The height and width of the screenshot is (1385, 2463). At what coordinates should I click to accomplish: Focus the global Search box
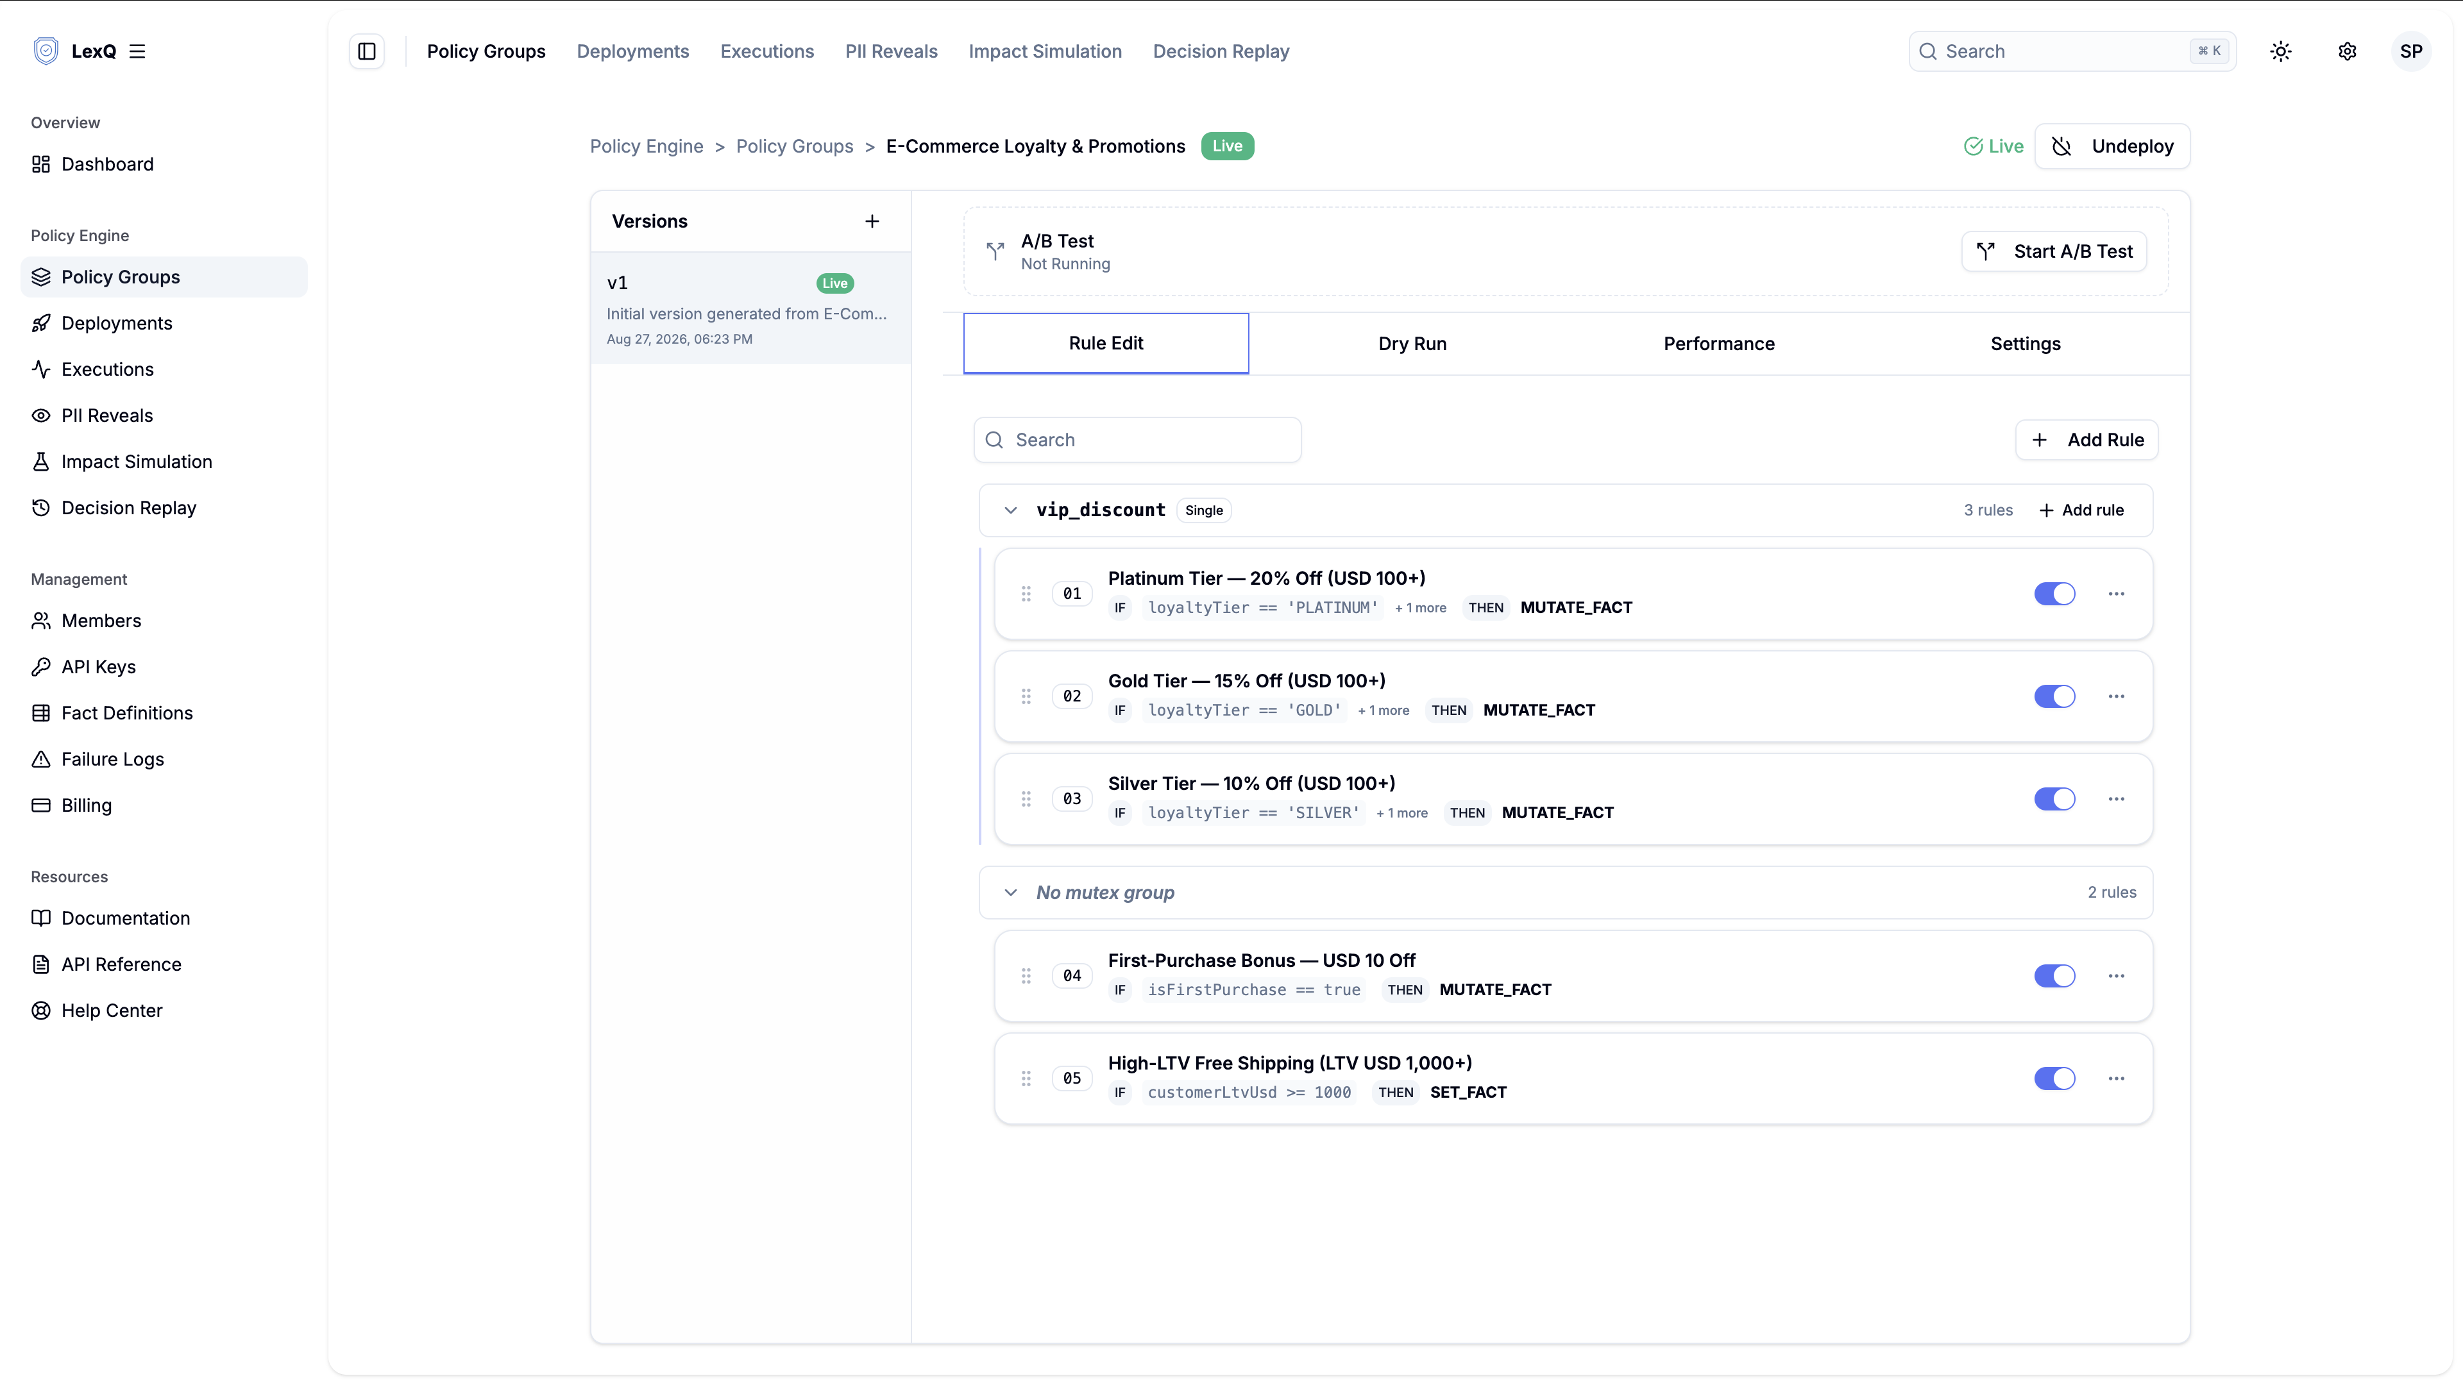pyautogui.click(x=2072, y=51)
